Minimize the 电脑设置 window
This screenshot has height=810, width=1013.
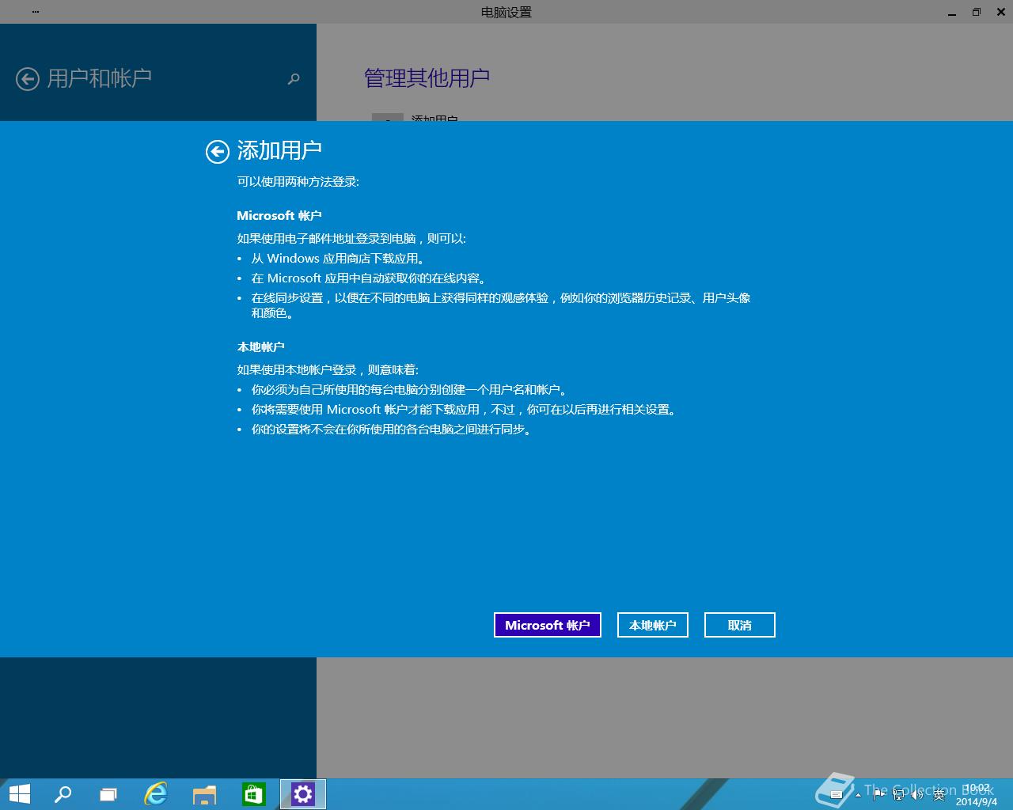tap(952, 12)
